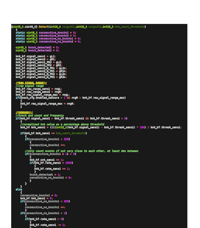Click the only count events comment line
200x228 pixels.
point(82,151)
